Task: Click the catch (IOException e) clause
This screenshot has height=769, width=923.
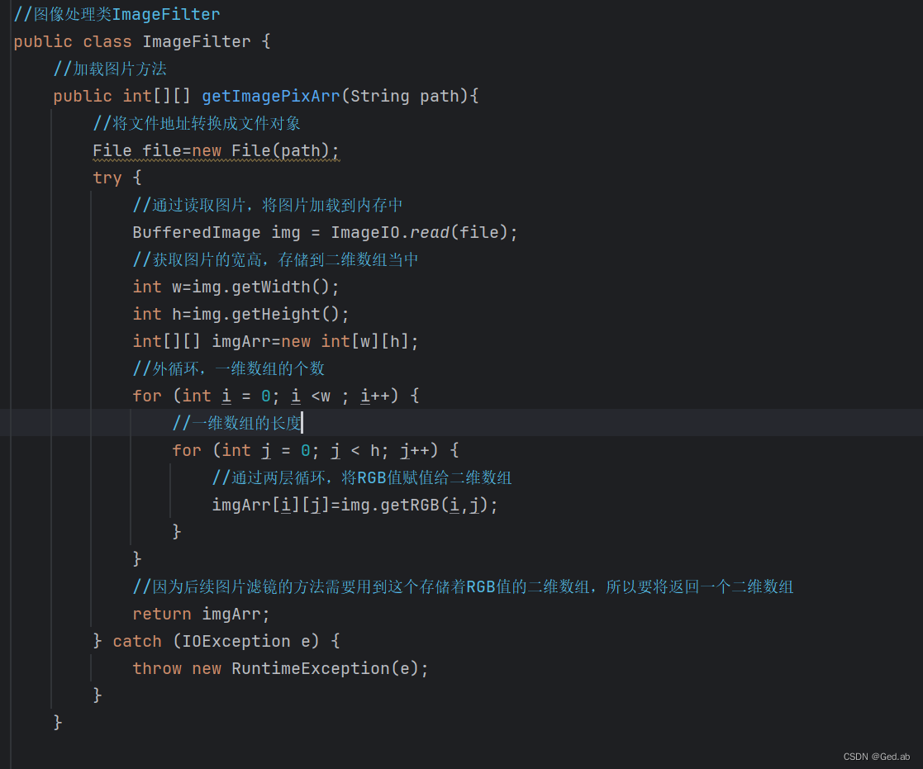Action: (x=226, y=641)
